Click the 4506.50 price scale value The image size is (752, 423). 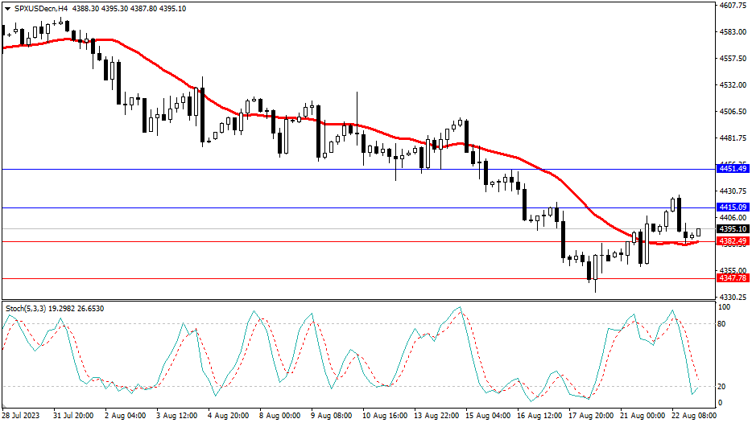click(x=733, y=112)
